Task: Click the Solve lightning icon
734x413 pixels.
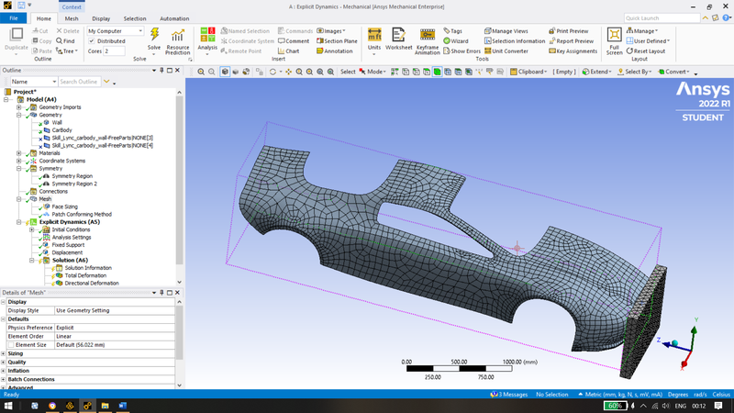Action: (154, 35)
